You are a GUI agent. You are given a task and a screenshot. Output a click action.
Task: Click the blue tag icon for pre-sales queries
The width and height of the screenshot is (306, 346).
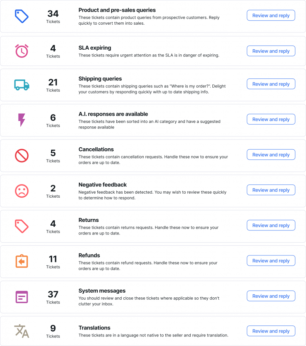pos(22,16)
